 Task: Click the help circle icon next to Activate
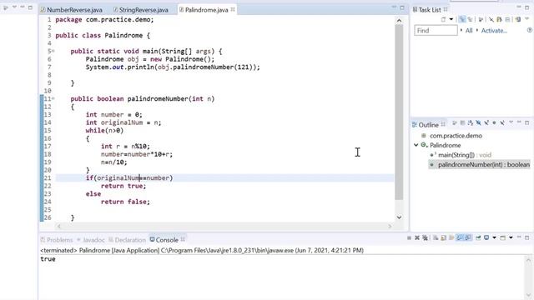(530, 30)
